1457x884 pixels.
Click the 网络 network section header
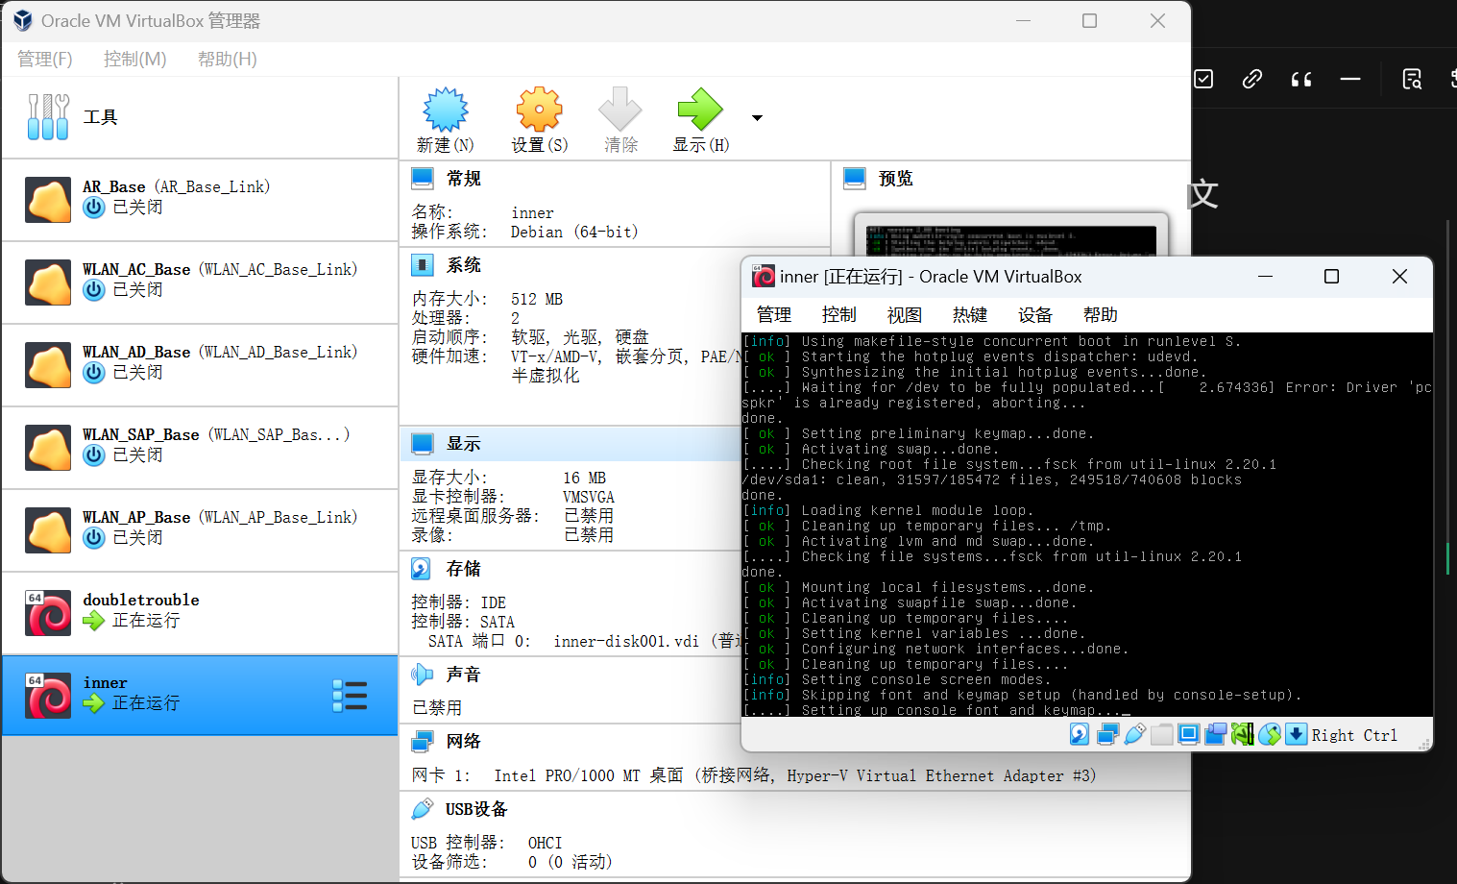464,742
